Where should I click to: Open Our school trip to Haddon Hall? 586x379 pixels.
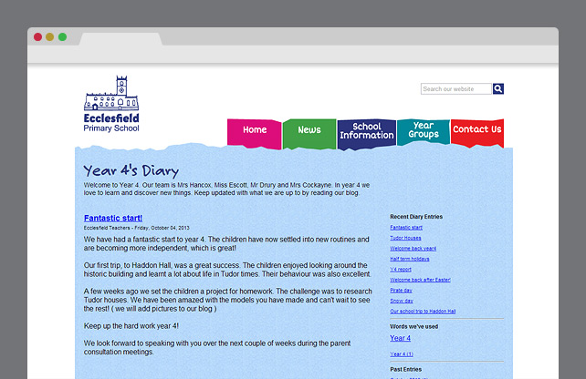(423, 311)
